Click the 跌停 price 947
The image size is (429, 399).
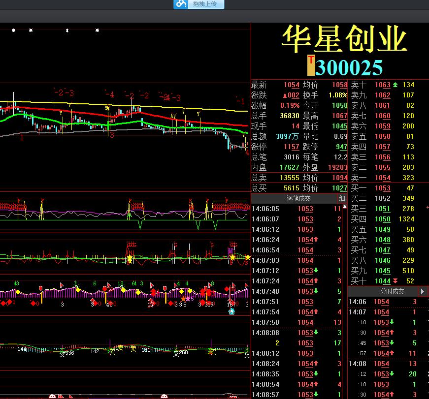click(x=341, y=147)
